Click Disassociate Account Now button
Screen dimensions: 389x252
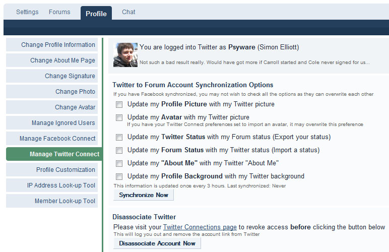(x=157, y=243)
